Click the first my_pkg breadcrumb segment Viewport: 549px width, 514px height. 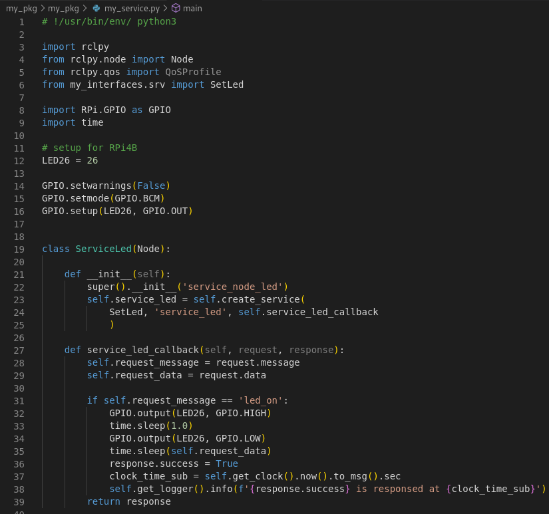click(21, 9)
